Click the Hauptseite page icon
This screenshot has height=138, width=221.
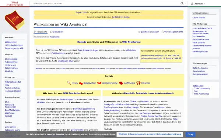tap(35, 32)
